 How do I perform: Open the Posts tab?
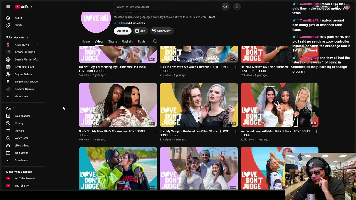142,41
